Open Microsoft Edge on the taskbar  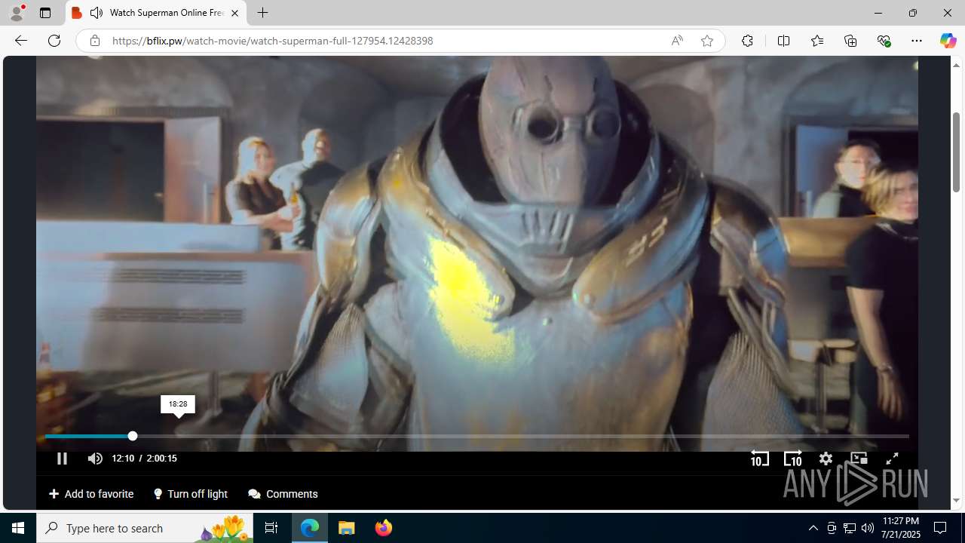pos(310,528)
